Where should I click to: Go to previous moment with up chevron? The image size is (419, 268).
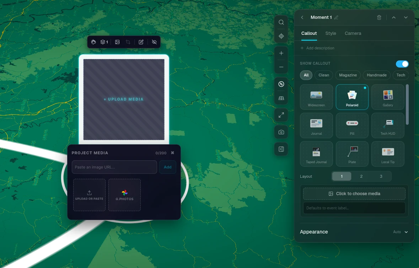pyautogui.click(x=394, y=17)
